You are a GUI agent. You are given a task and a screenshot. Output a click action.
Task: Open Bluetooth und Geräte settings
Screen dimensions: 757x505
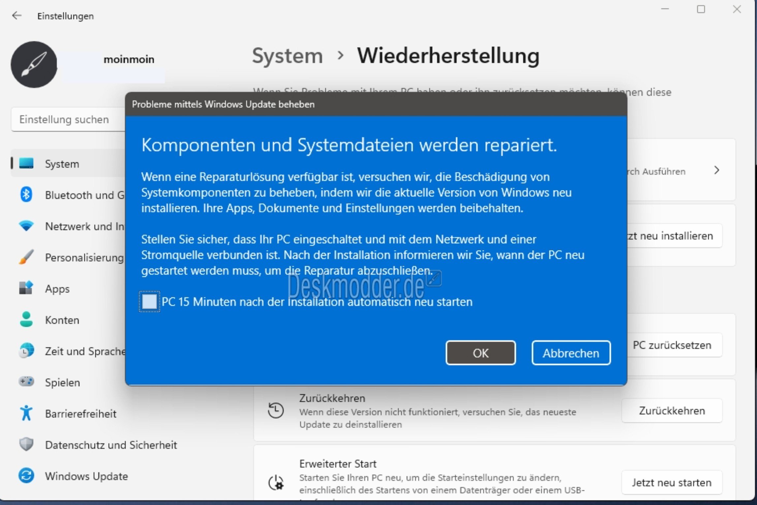(69, 195)
